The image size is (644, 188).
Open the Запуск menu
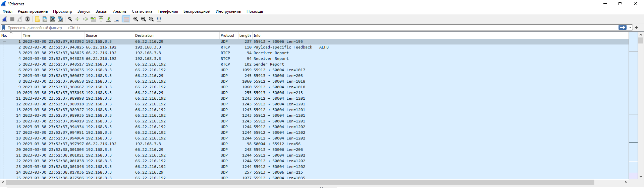[84, 11]
